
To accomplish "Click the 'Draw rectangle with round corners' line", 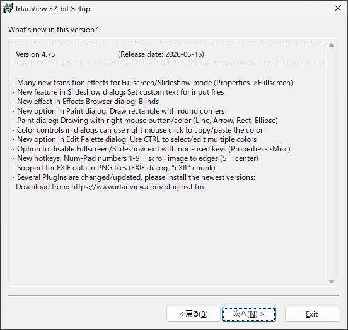I will tap(119, 111).
